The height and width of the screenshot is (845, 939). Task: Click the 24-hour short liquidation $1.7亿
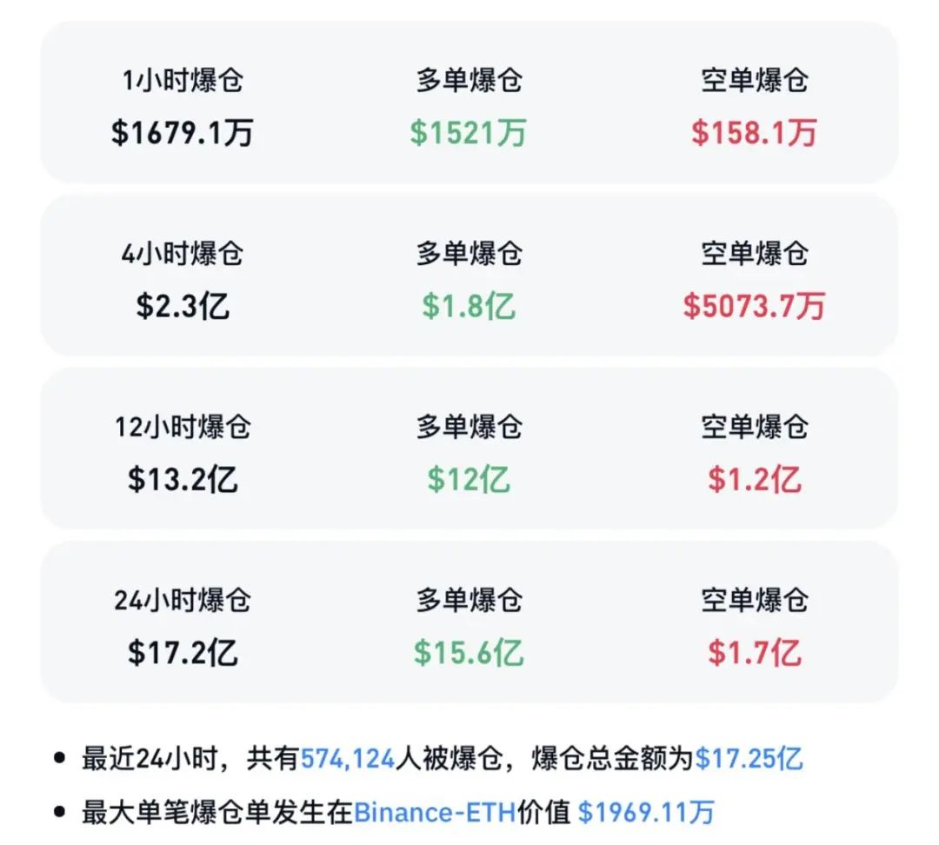[x=754, y=652]
